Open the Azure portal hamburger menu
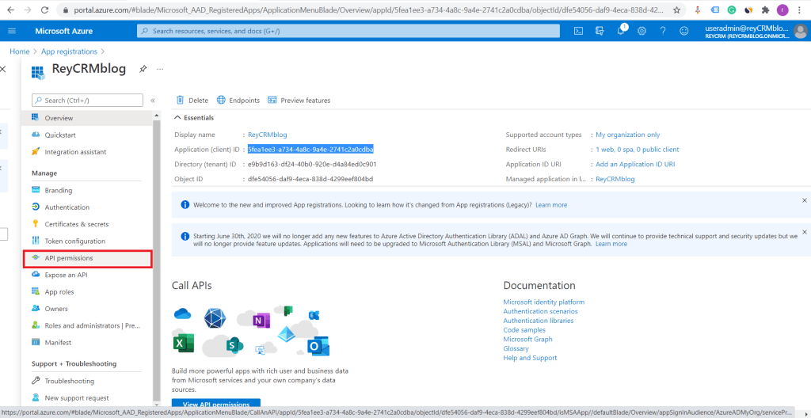Screen dimensions: 811x418 12,31
